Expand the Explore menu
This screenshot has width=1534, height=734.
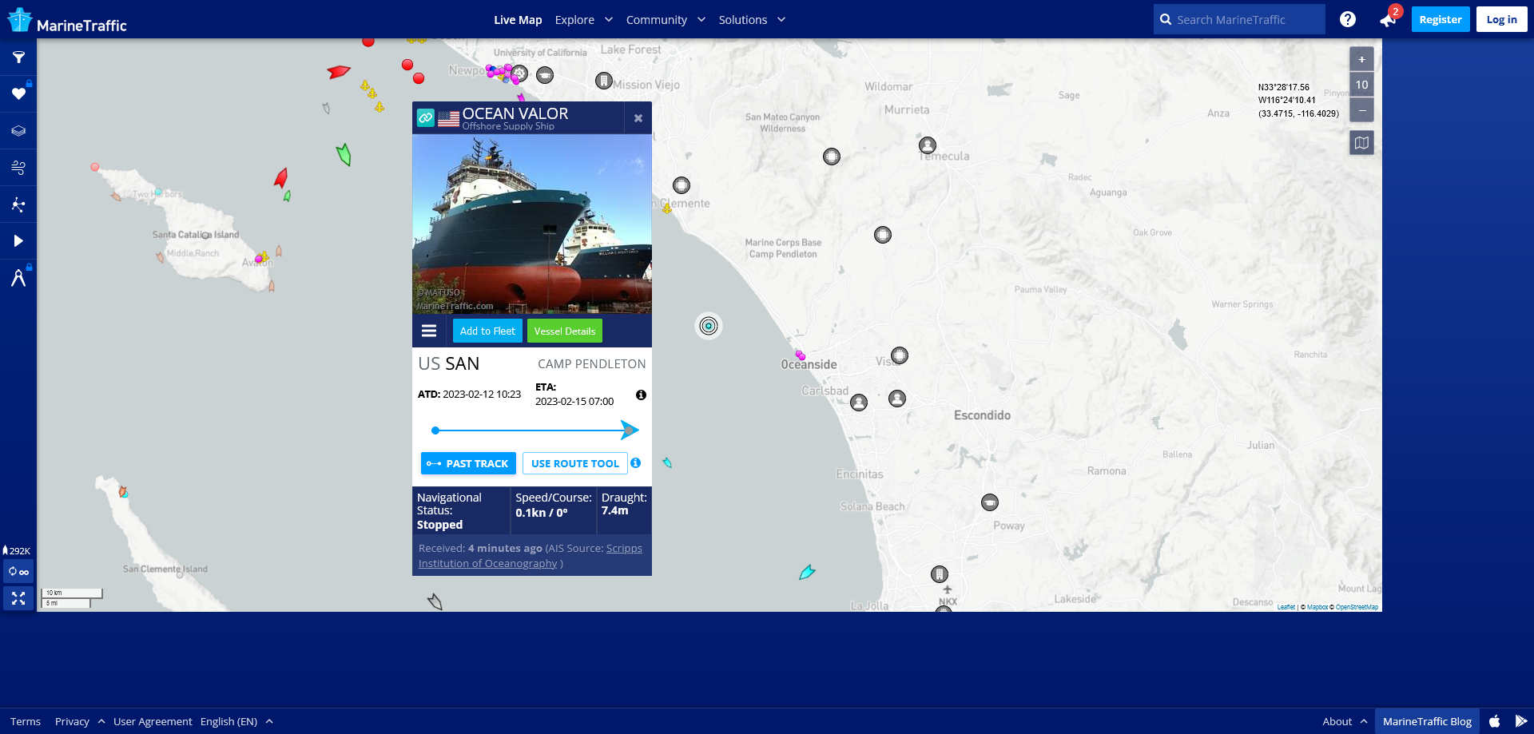584,20
